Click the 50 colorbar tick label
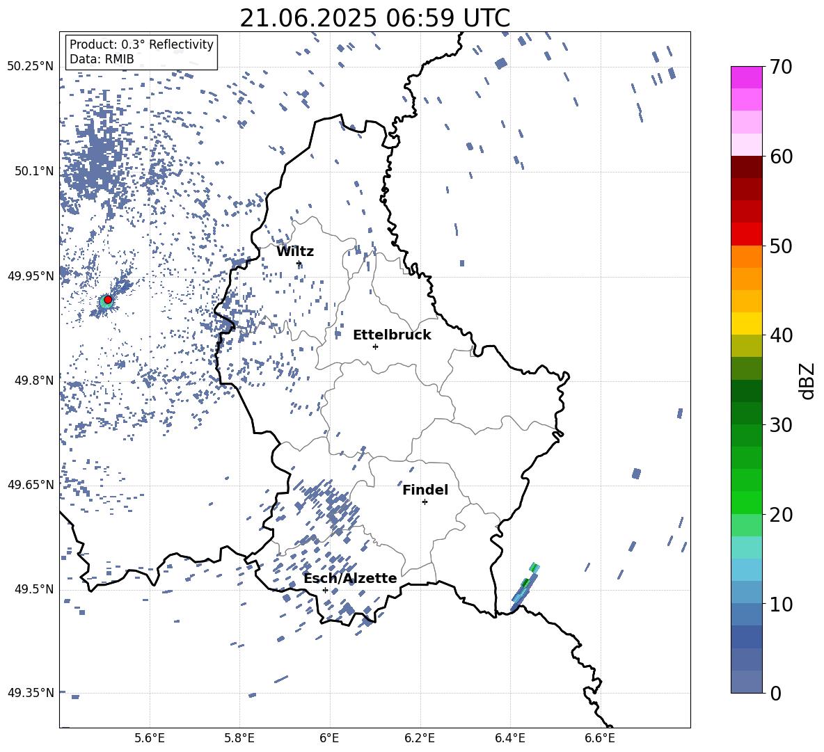824x752 pixels. (781, 246)
